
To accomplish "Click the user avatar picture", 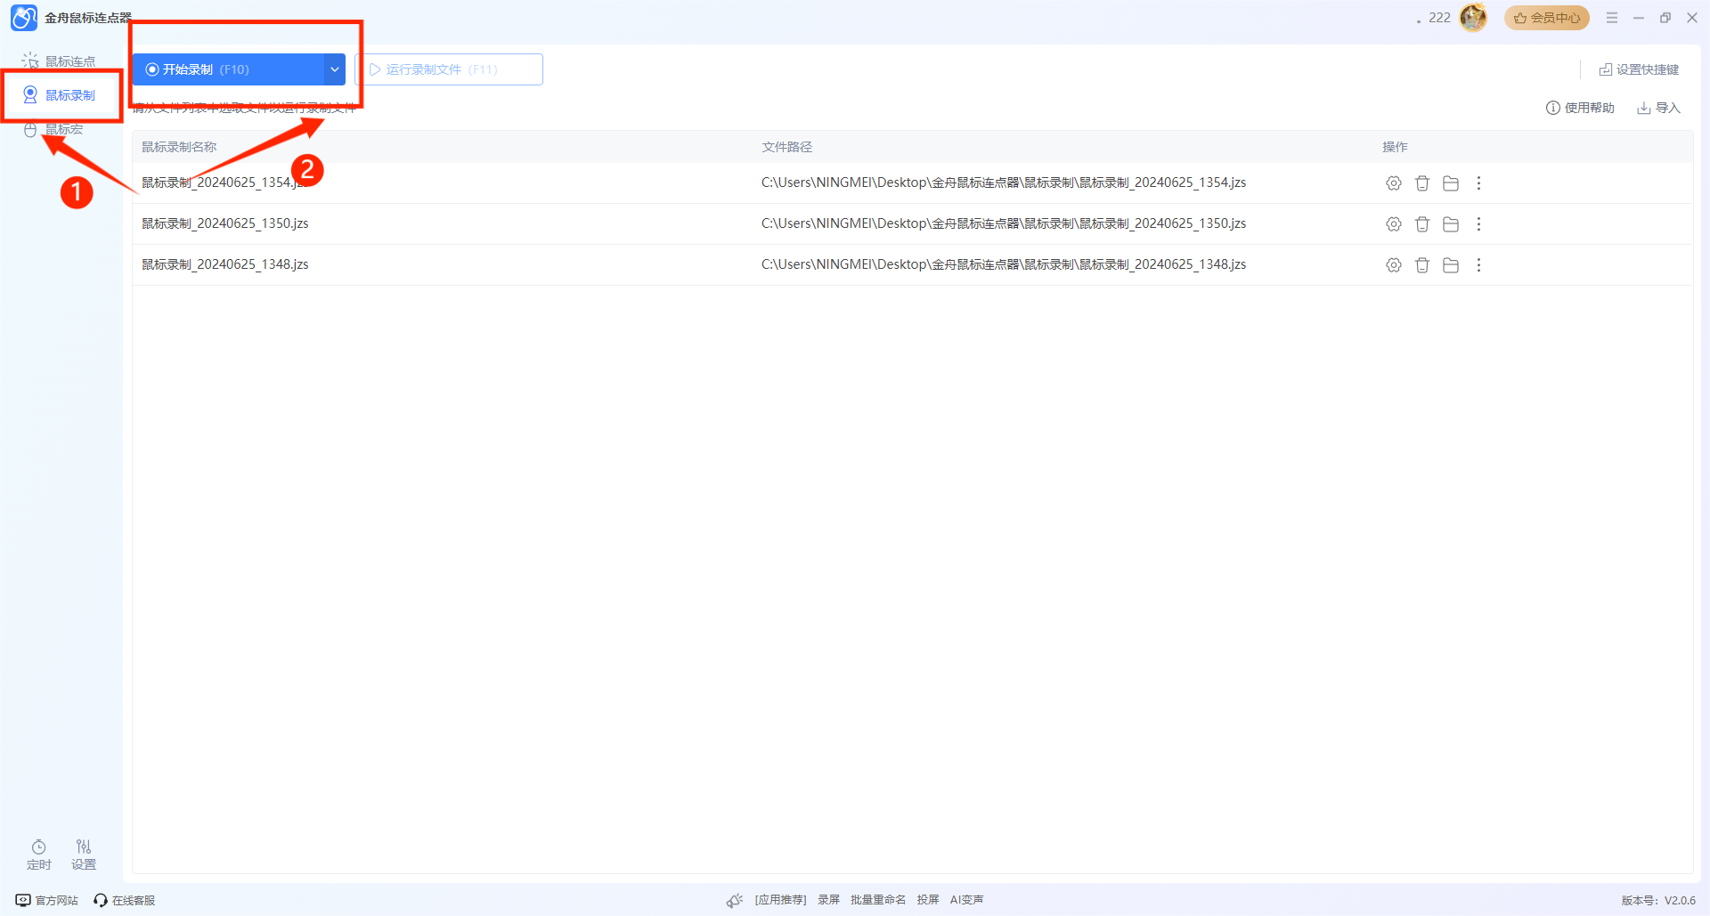I will 1473,18.
